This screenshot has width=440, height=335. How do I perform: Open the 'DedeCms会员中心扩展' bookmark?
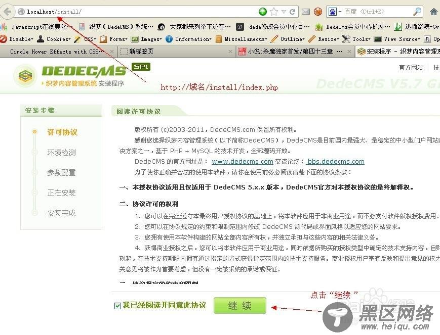point(353,27)
